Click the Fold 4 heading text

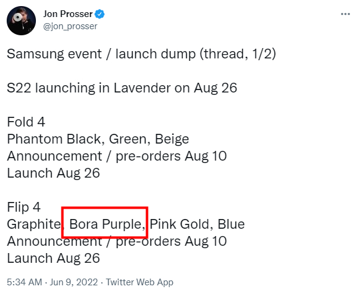pos(26,122)
